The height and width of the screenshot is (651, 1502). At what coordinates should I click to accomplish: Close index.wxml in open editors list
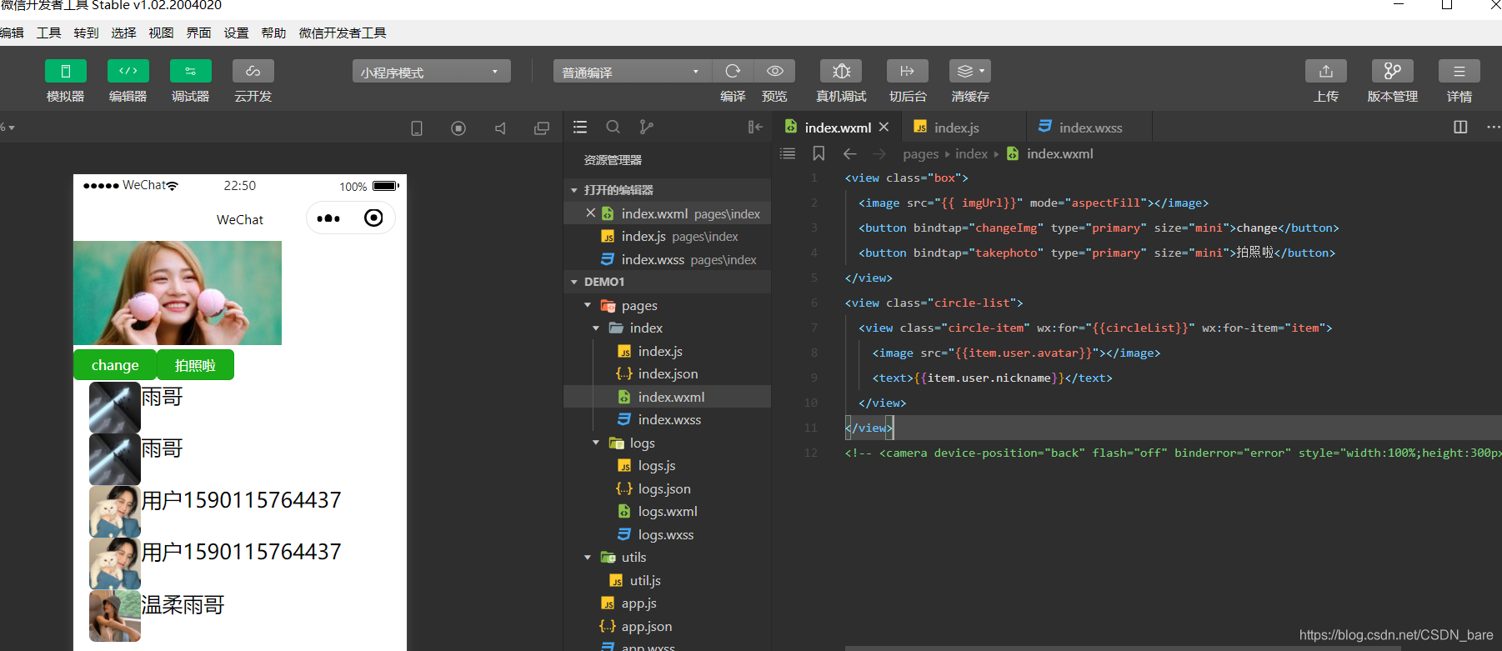[x=590, y=213]
